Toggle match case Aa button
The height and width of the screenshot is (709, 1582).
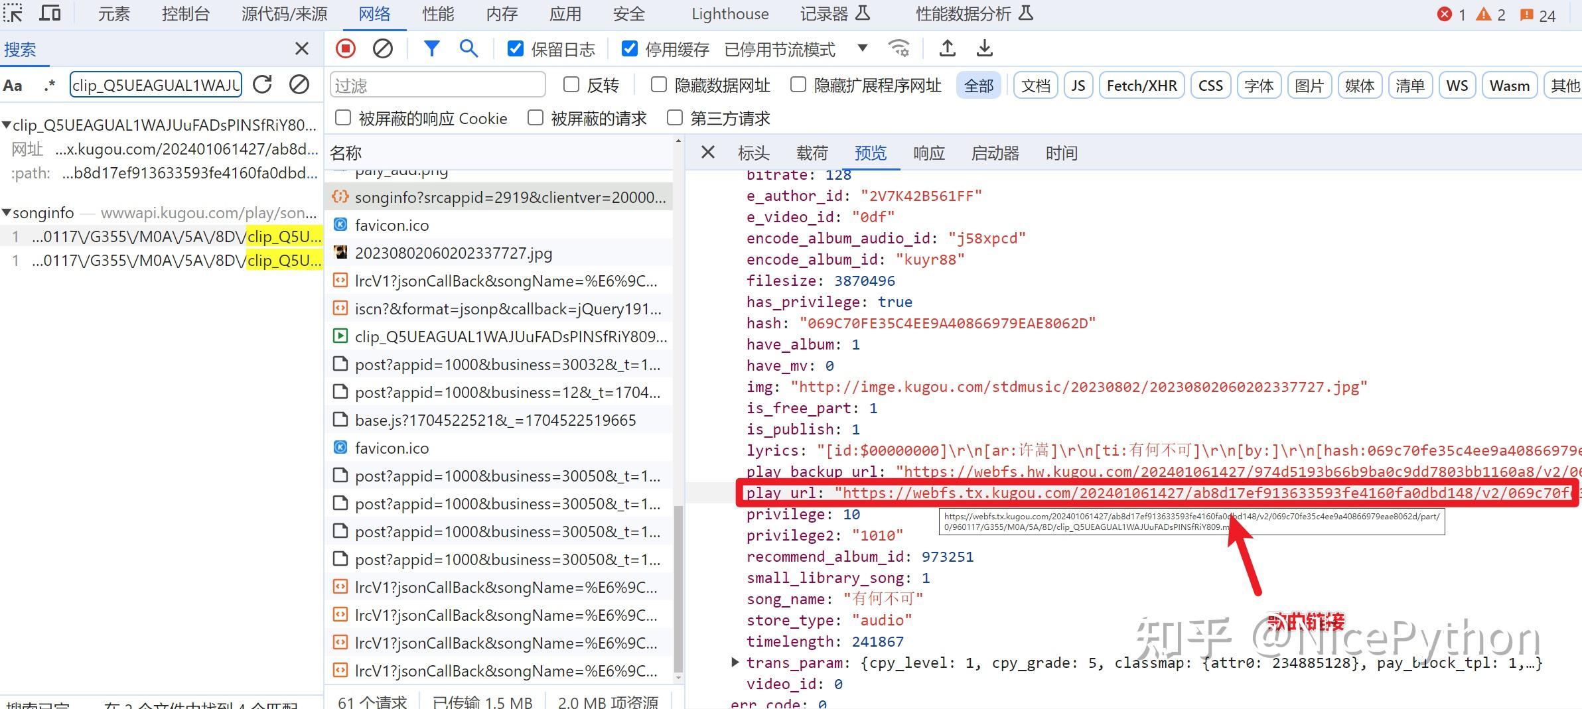tap(13, 85)
